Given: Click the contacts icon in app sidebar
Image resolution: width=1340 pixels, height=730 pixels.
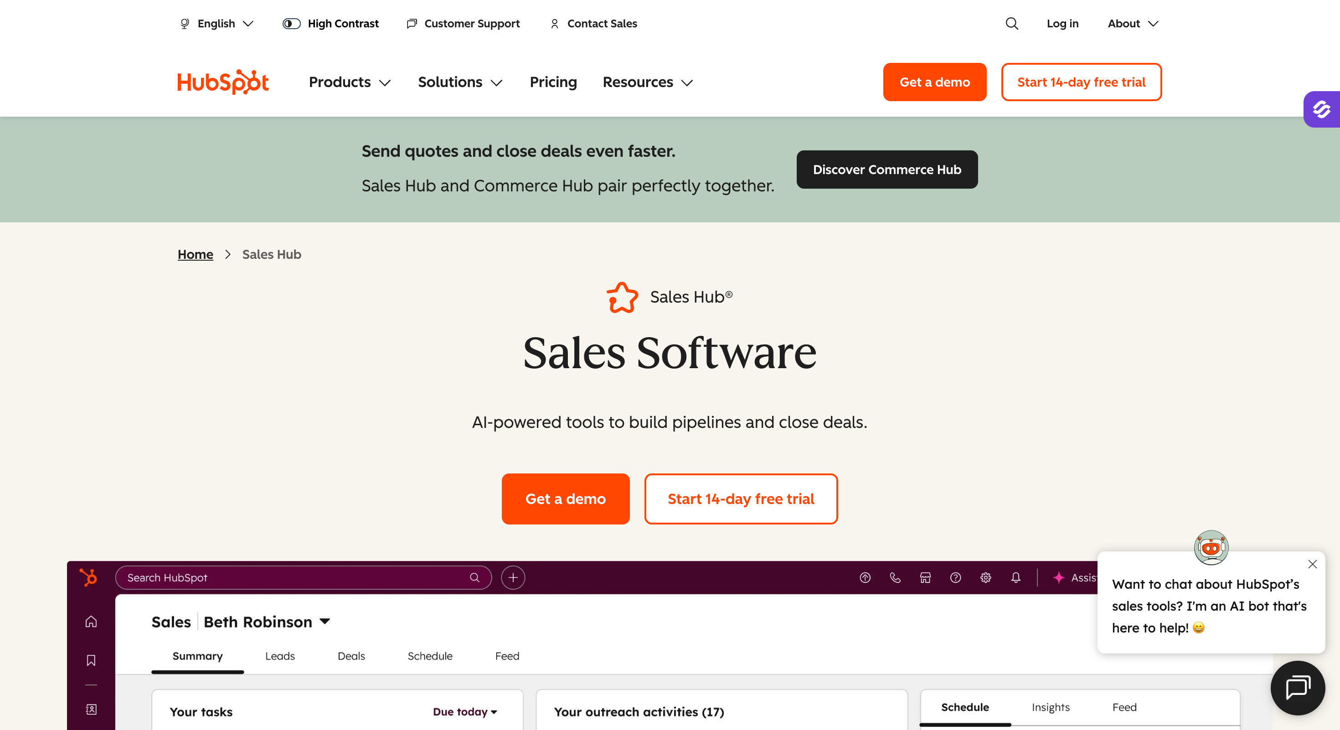Looking at the screenshot, I should (91, 709).
